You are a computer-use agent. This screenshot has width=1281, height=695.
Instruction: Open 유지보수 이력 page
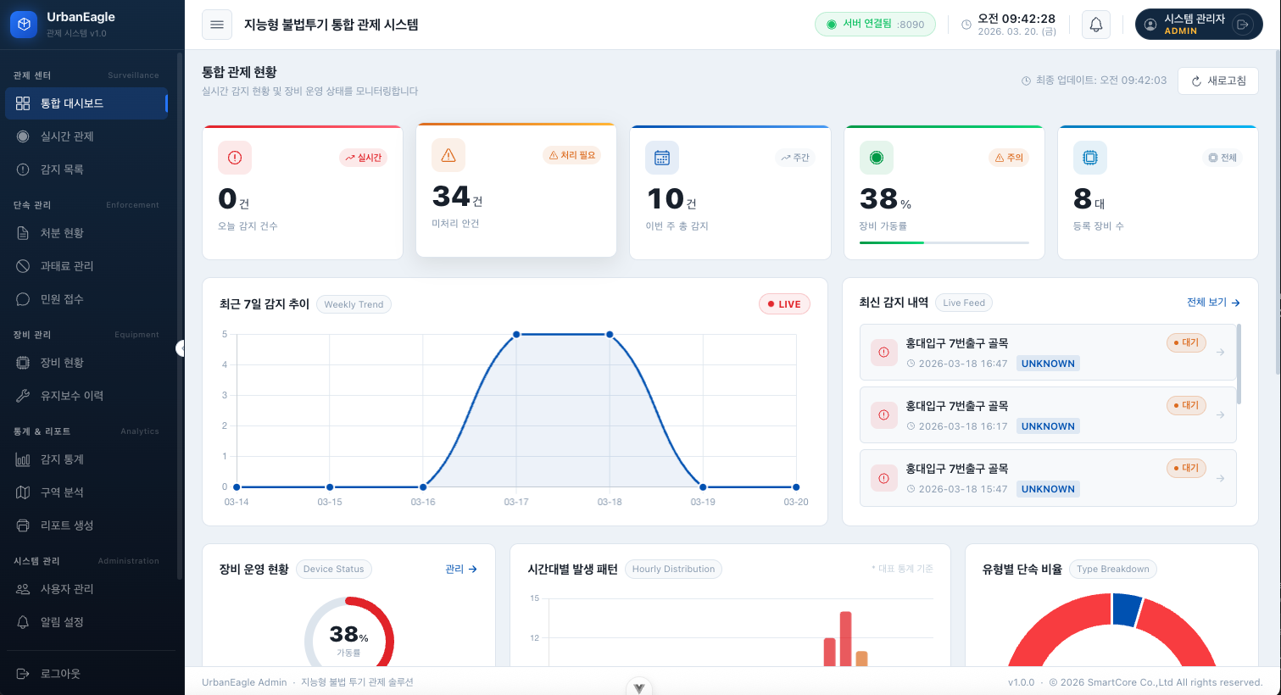86,396
